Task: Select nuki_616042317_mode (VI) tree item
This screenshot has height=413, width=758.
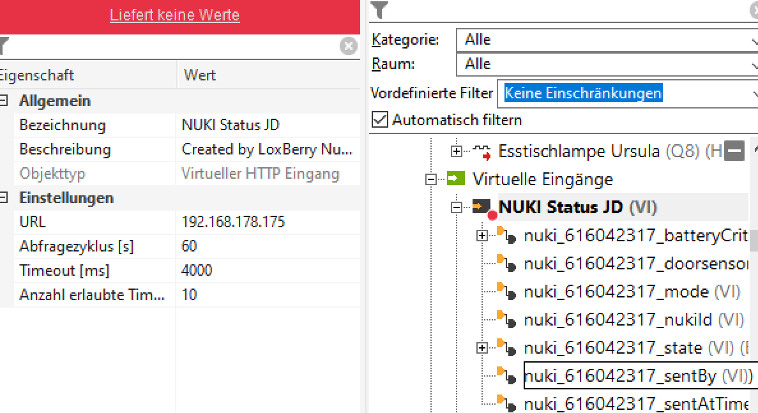Action: coord(632,292)
